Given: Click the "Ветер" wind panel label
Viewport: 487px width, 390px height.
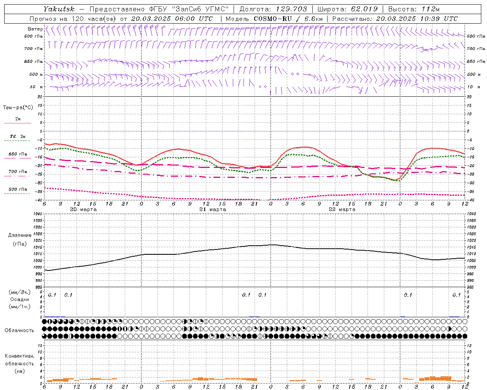Looking at the screenshot, I should pos(35,29).
